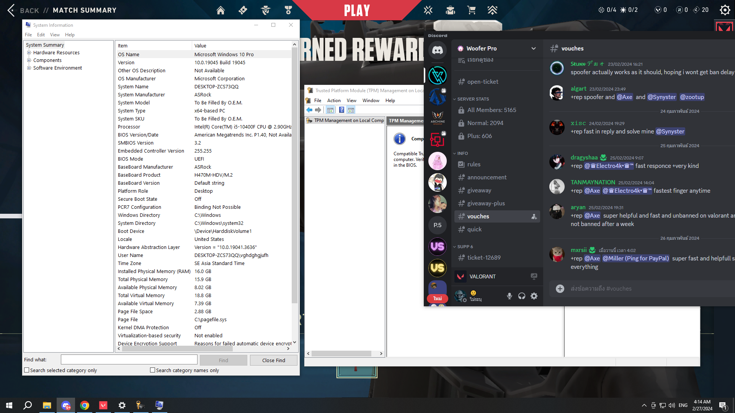This screenshot has width=735, height=413.
Task: Open the Valorant home icon
Action: coord(220,10)
